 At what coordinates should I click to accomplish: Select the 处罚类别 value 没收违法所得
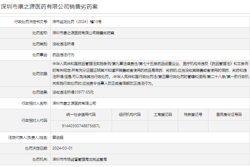pyautogui.click(x=63, y=44)
